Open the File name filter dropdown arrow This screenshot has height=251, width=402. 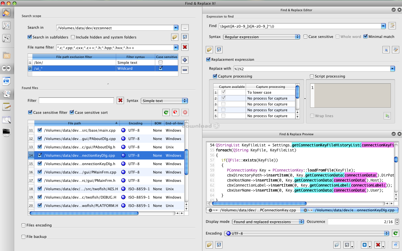tap(176, 48)
